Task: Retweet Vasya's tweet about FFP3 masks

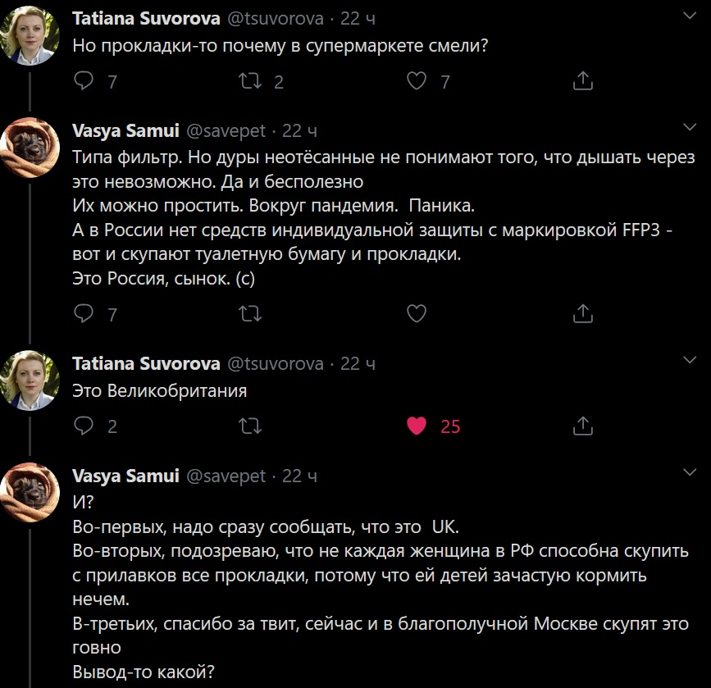Action: pyautogui.click(x=249, y=313)
